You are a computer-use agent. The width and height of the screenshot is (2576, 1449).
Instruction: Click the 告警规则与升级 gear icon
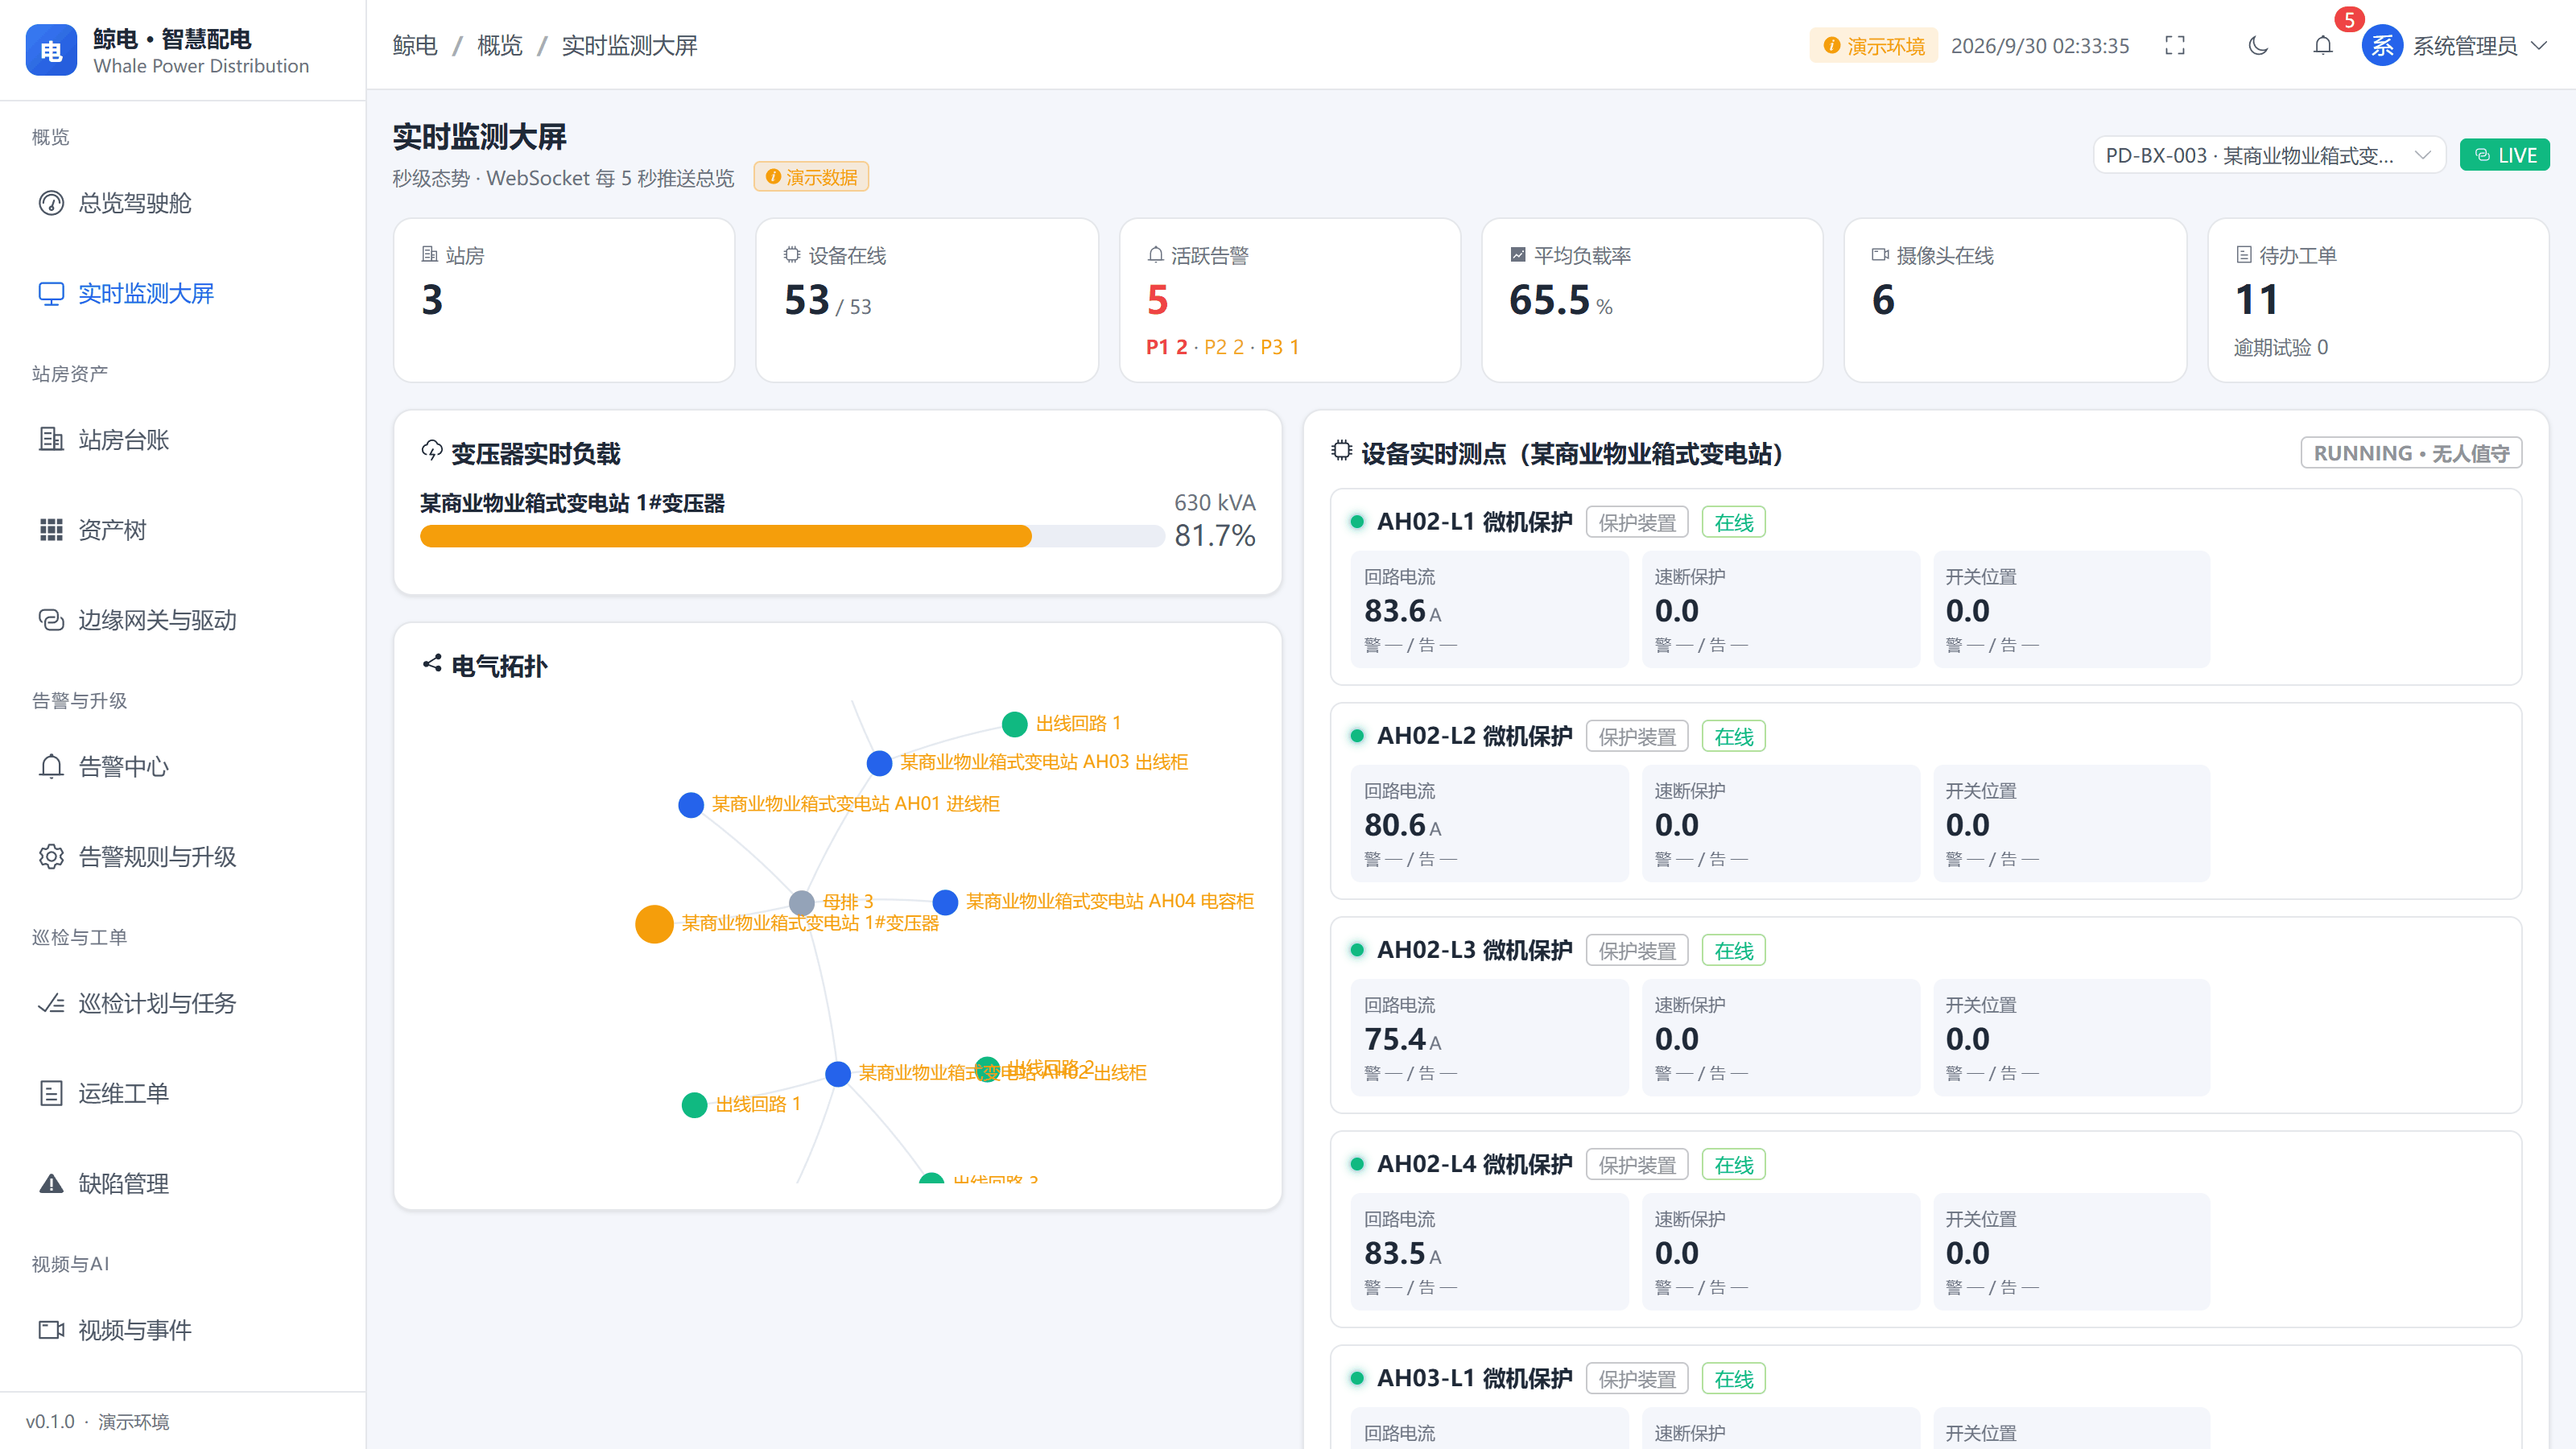[x=51, y=856]
